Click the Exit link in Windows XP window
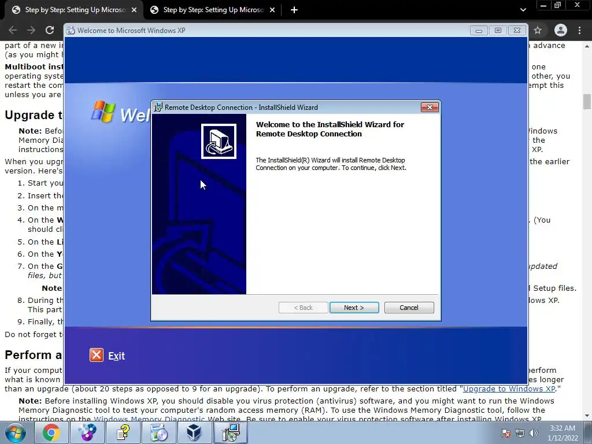 [x=116, y=356]
